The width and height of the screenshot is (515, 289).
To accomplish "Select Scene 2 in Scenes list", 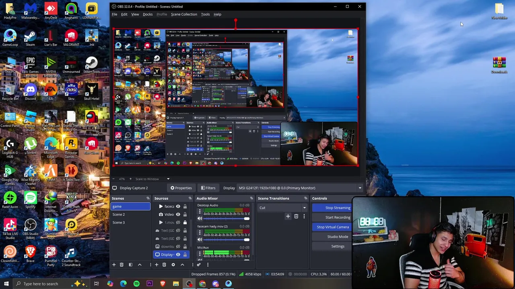I will coord(131,214).
